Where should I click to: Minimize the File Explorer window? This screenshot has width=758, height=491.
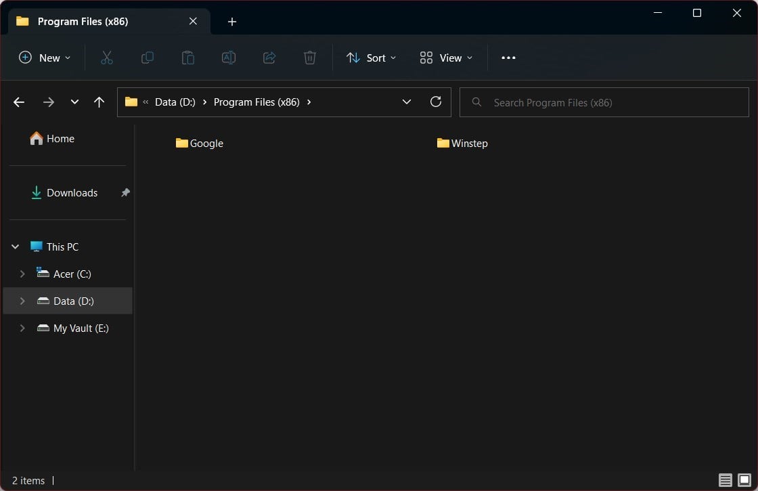pos(657,13)
